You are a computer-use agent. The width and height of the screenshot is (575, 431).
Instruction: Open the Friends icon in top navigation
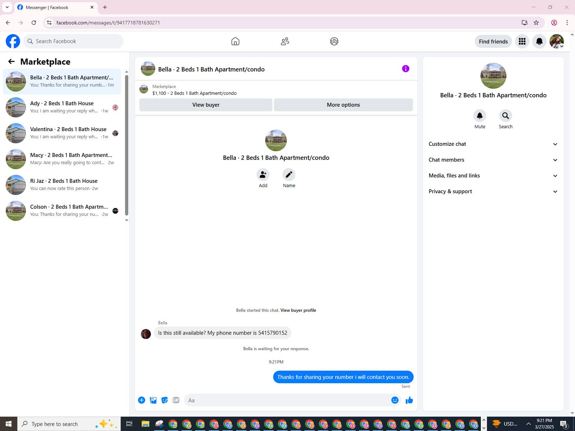[285, 41]
